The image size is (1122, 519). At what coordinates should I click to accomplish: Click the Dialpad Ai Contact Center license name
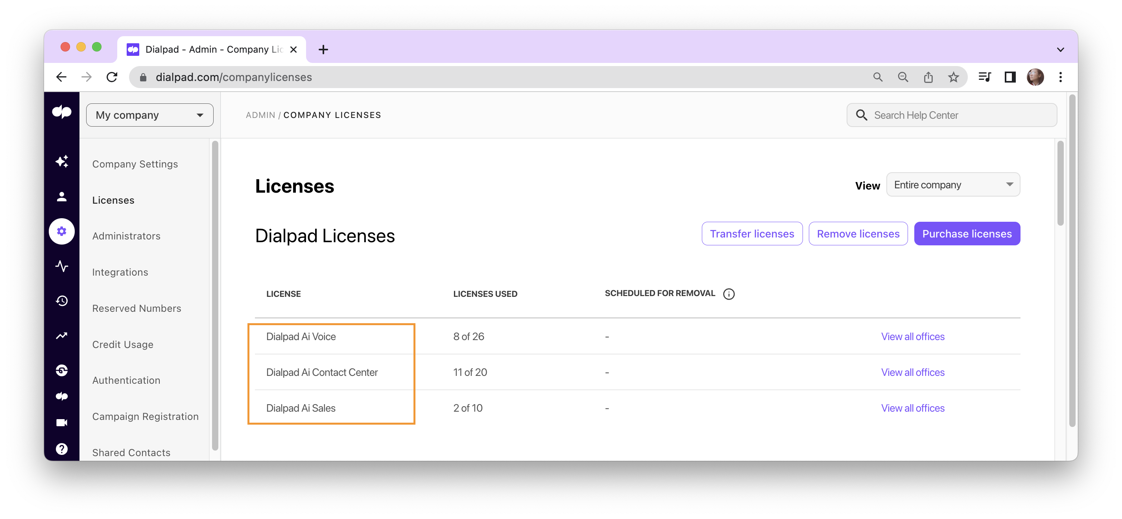[x=322, y=372]
